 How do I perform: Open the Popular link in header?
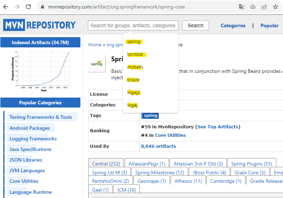pyautogui.click(x=270, y=25)
